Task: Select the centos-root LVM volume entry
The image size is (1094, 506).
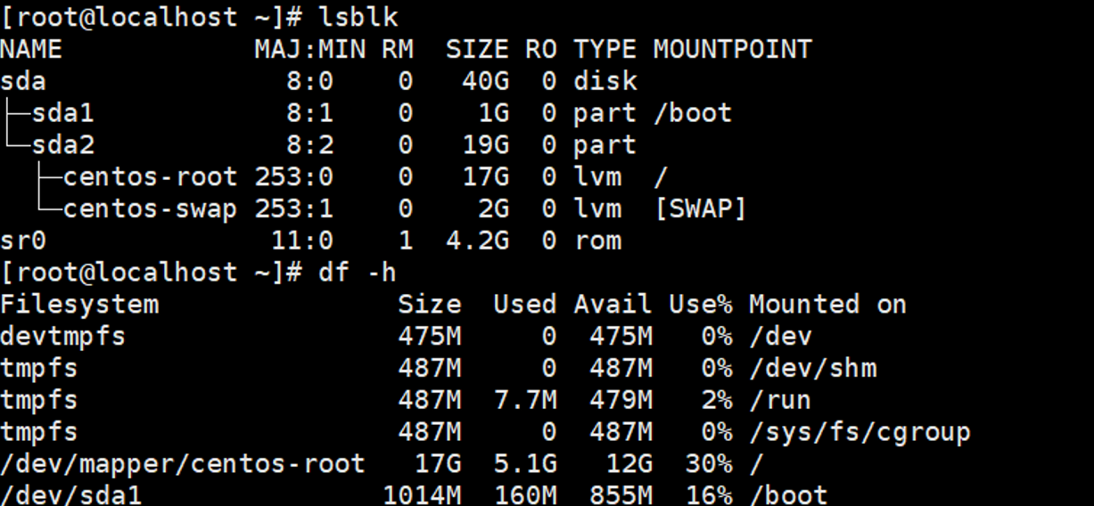Action: (x=150, y=177)
